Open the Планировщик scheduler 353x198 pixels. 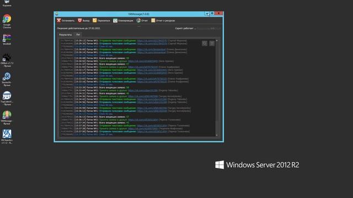pos(123,20)
